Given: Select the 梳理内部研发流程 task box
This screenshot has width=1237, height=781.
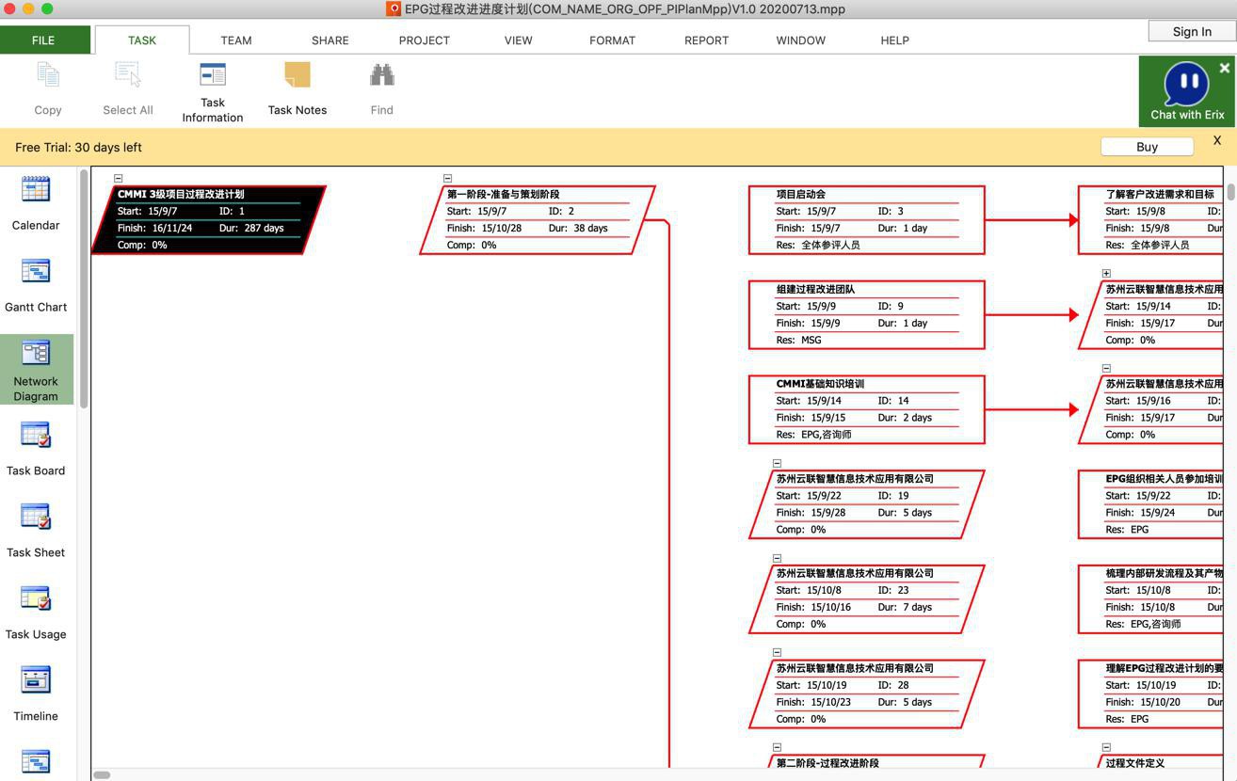Looking at the screenshot, I should (1151, 598).
